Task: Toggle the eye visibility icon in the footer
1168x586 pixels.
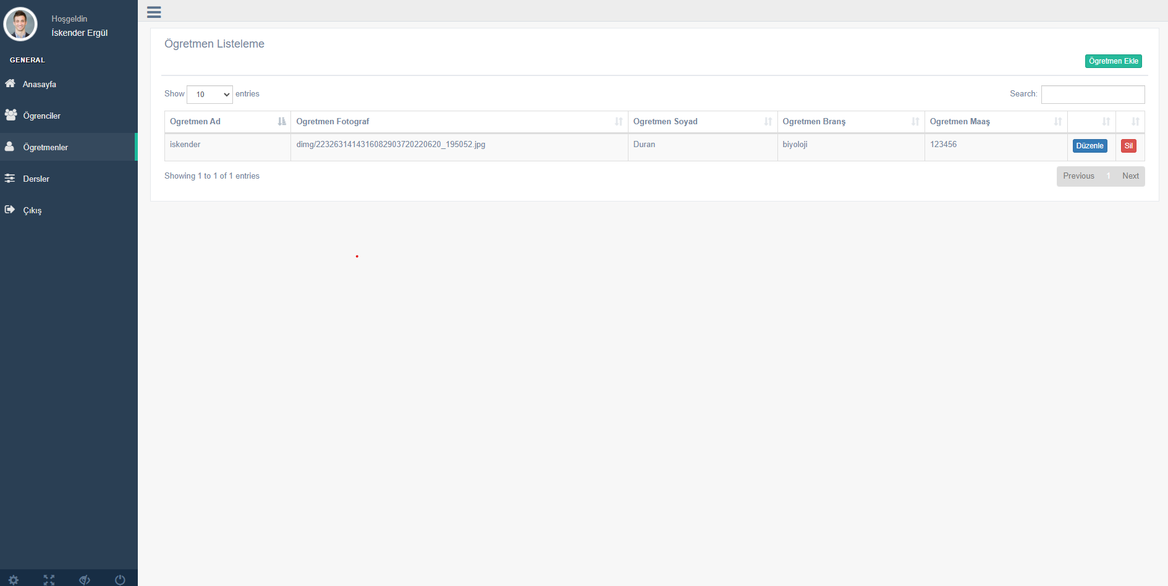Action: pos(85,580)
